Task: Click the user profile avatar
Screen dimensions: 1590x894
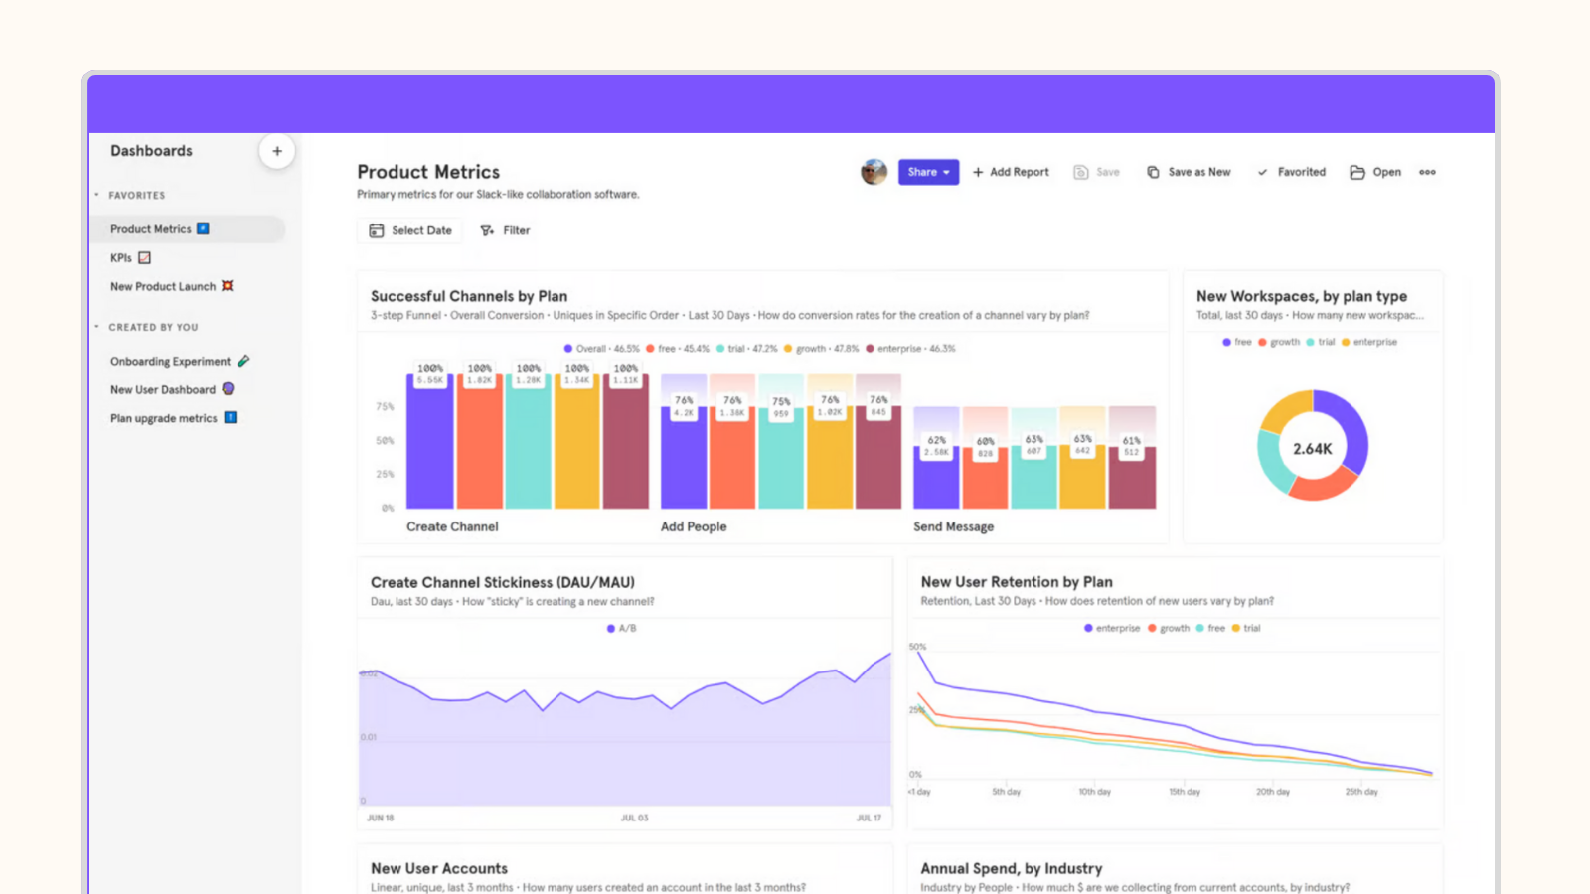Action: 873,171
